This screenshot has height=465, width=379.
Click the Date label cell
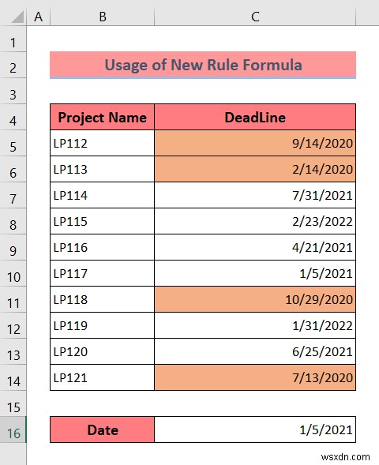tap(103, 429)
